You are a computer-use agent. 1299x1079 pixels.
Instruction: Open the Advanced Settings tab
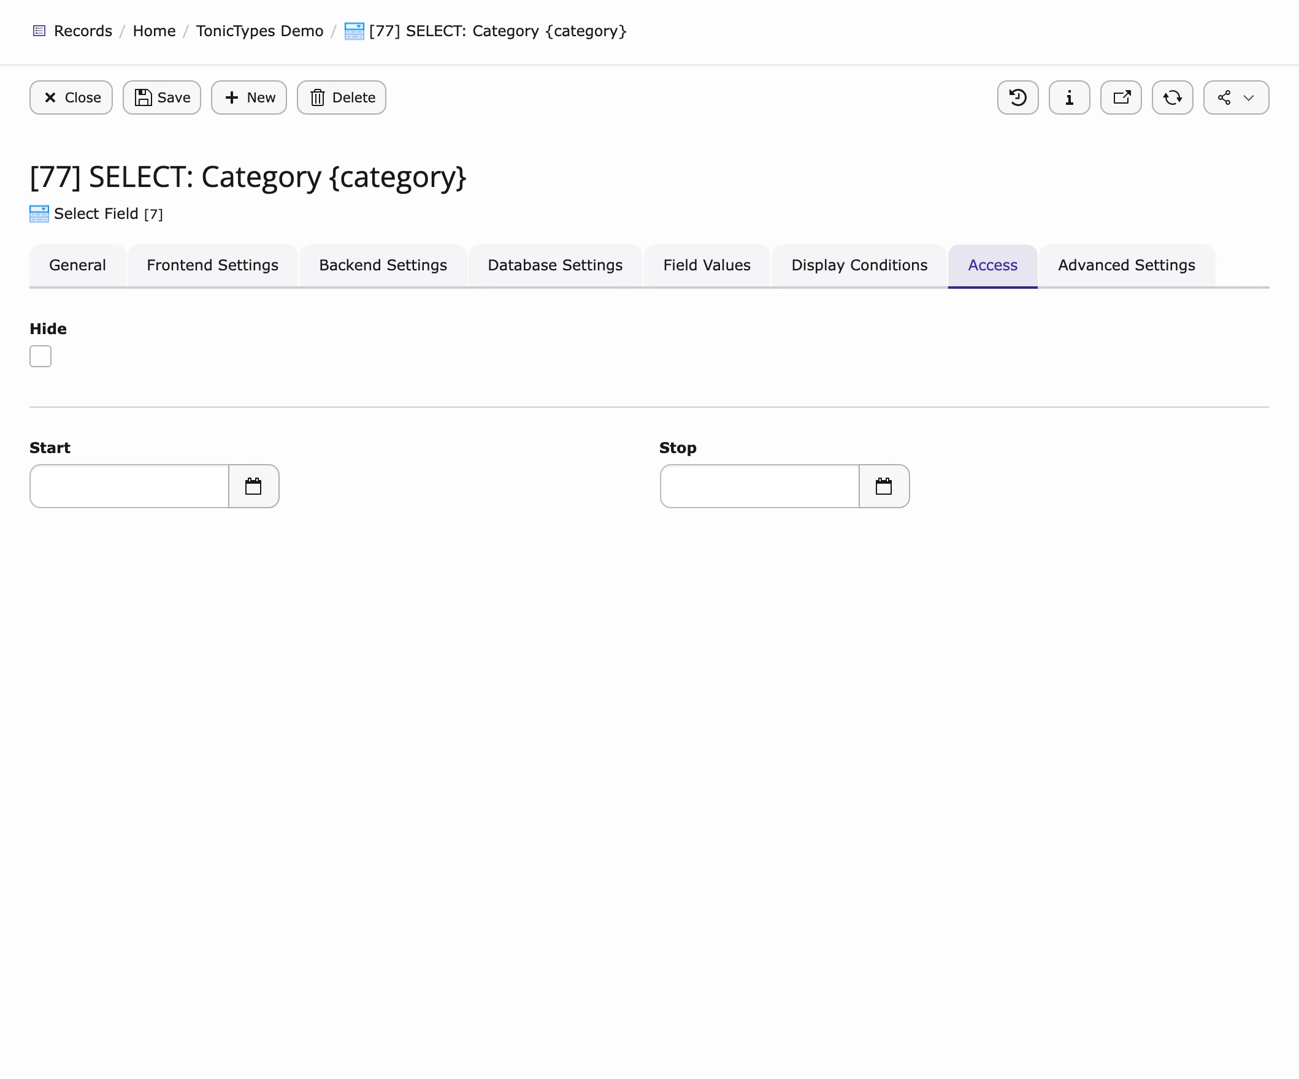point(1127,265)
